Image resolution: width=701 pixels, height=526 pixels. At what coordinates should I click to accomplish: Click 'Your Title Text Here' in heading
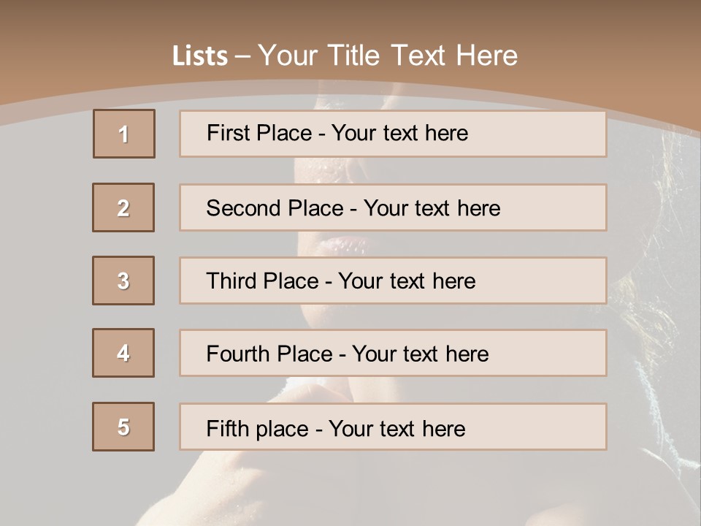(x=388, y=56)
